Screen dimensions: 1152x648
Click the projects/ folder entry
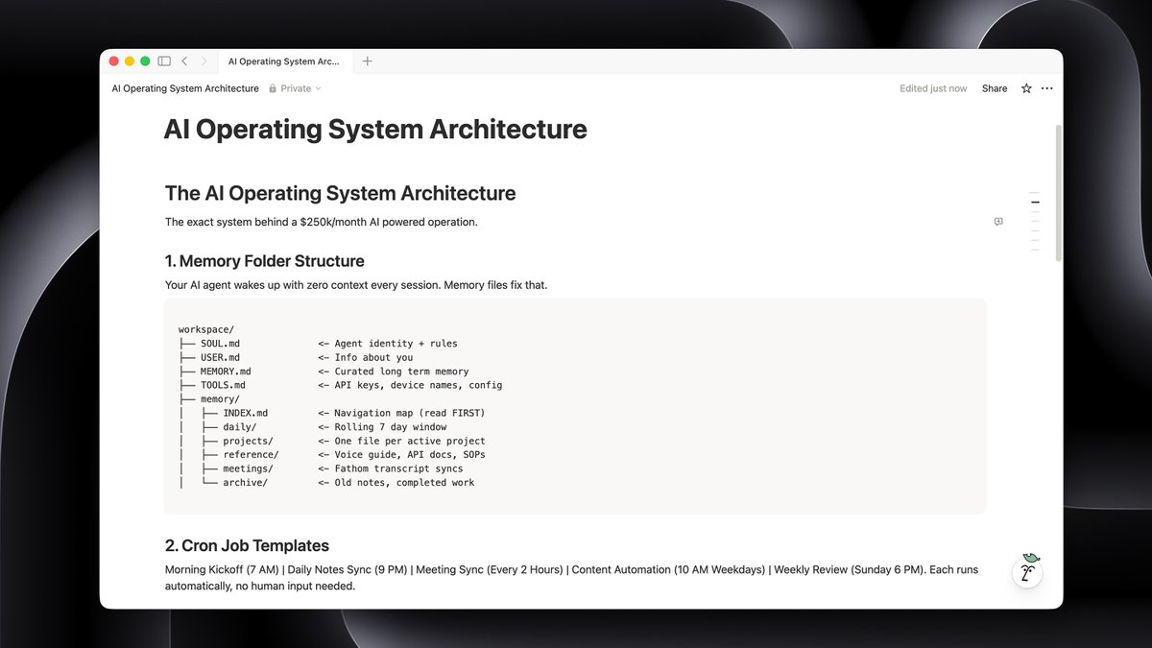pos(249,442)
